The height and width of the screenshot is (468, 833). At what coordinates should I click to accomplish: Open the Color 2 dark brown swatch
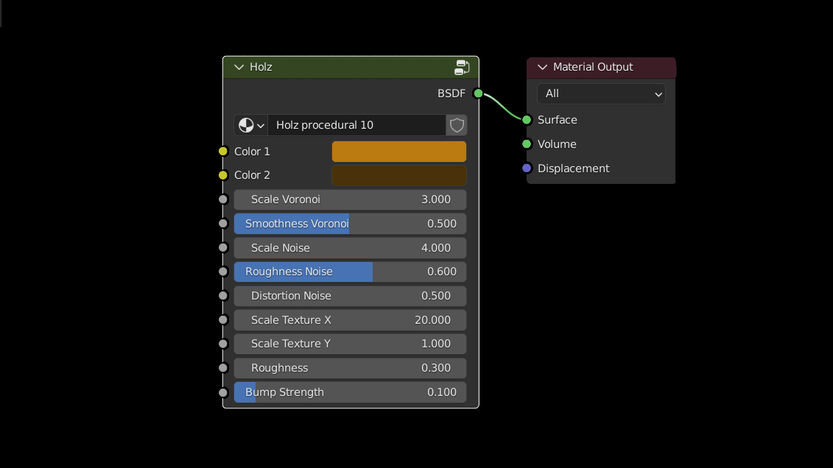point(398,175)
